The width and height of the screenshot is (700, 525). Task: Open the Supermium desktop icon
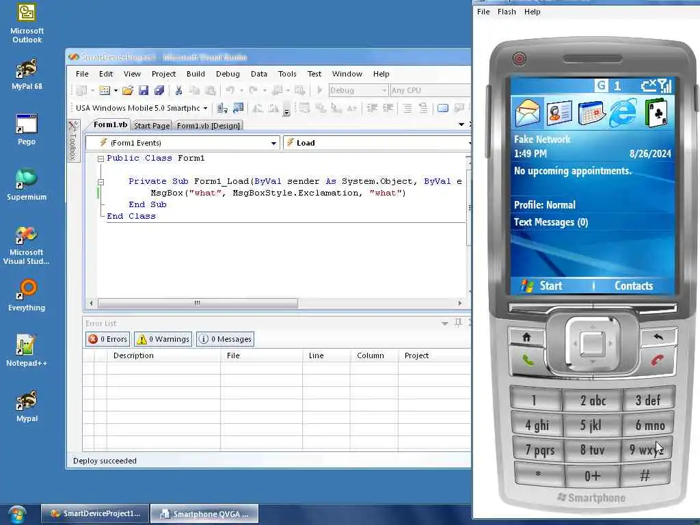click(x=27, y=185)
